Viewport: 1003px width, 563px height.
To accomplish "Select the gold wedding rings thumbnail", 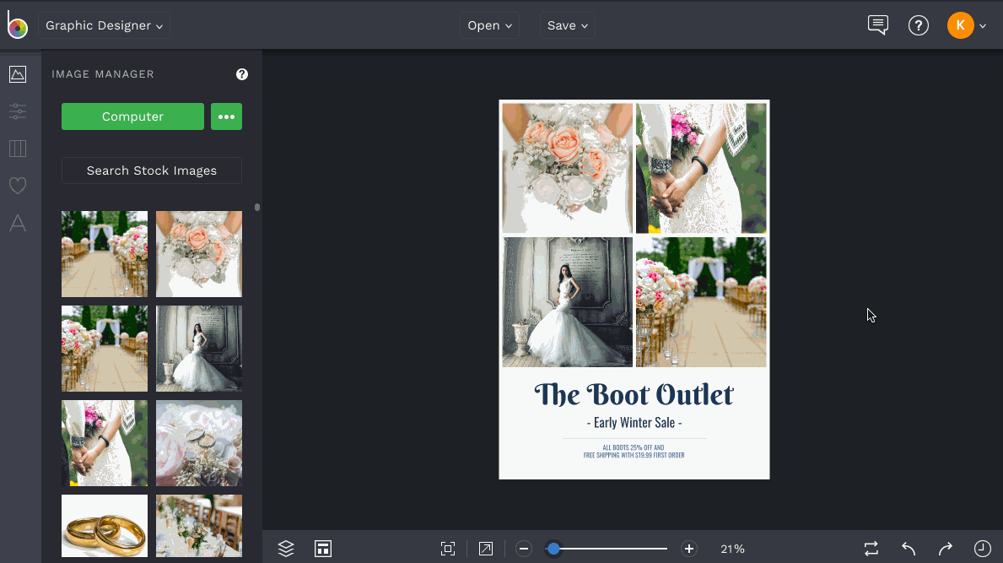I will click(x=105, y=526).
